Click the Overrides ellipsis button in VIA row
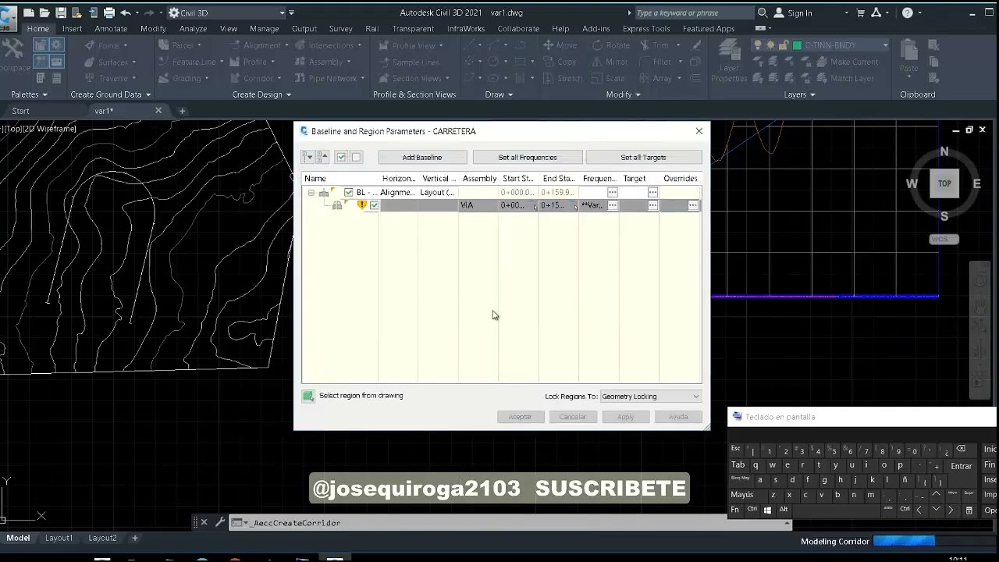Viewport: 999px width, 562px height. coord(693,205)
